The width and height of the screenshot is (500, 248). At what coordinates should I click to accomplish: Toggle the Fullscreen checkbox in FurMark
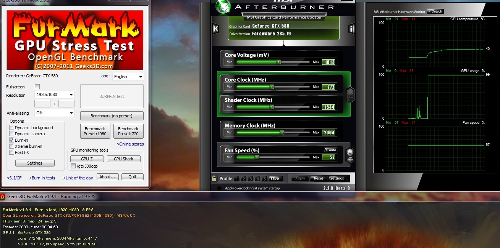(x=37, y=87)
